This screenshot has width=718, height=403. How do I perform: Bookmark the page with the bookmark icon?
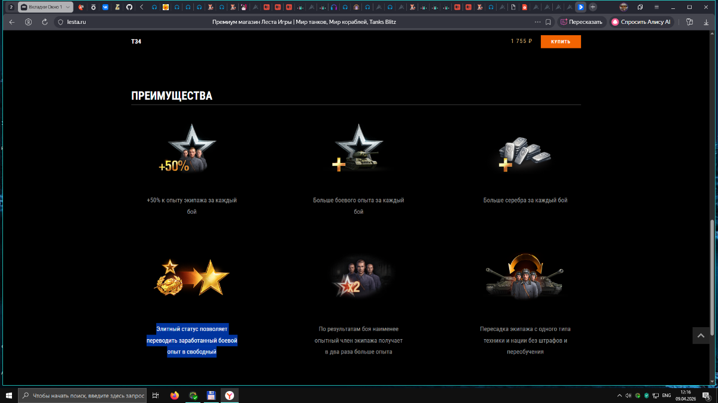pyautogui.click(x=548, y=22)
